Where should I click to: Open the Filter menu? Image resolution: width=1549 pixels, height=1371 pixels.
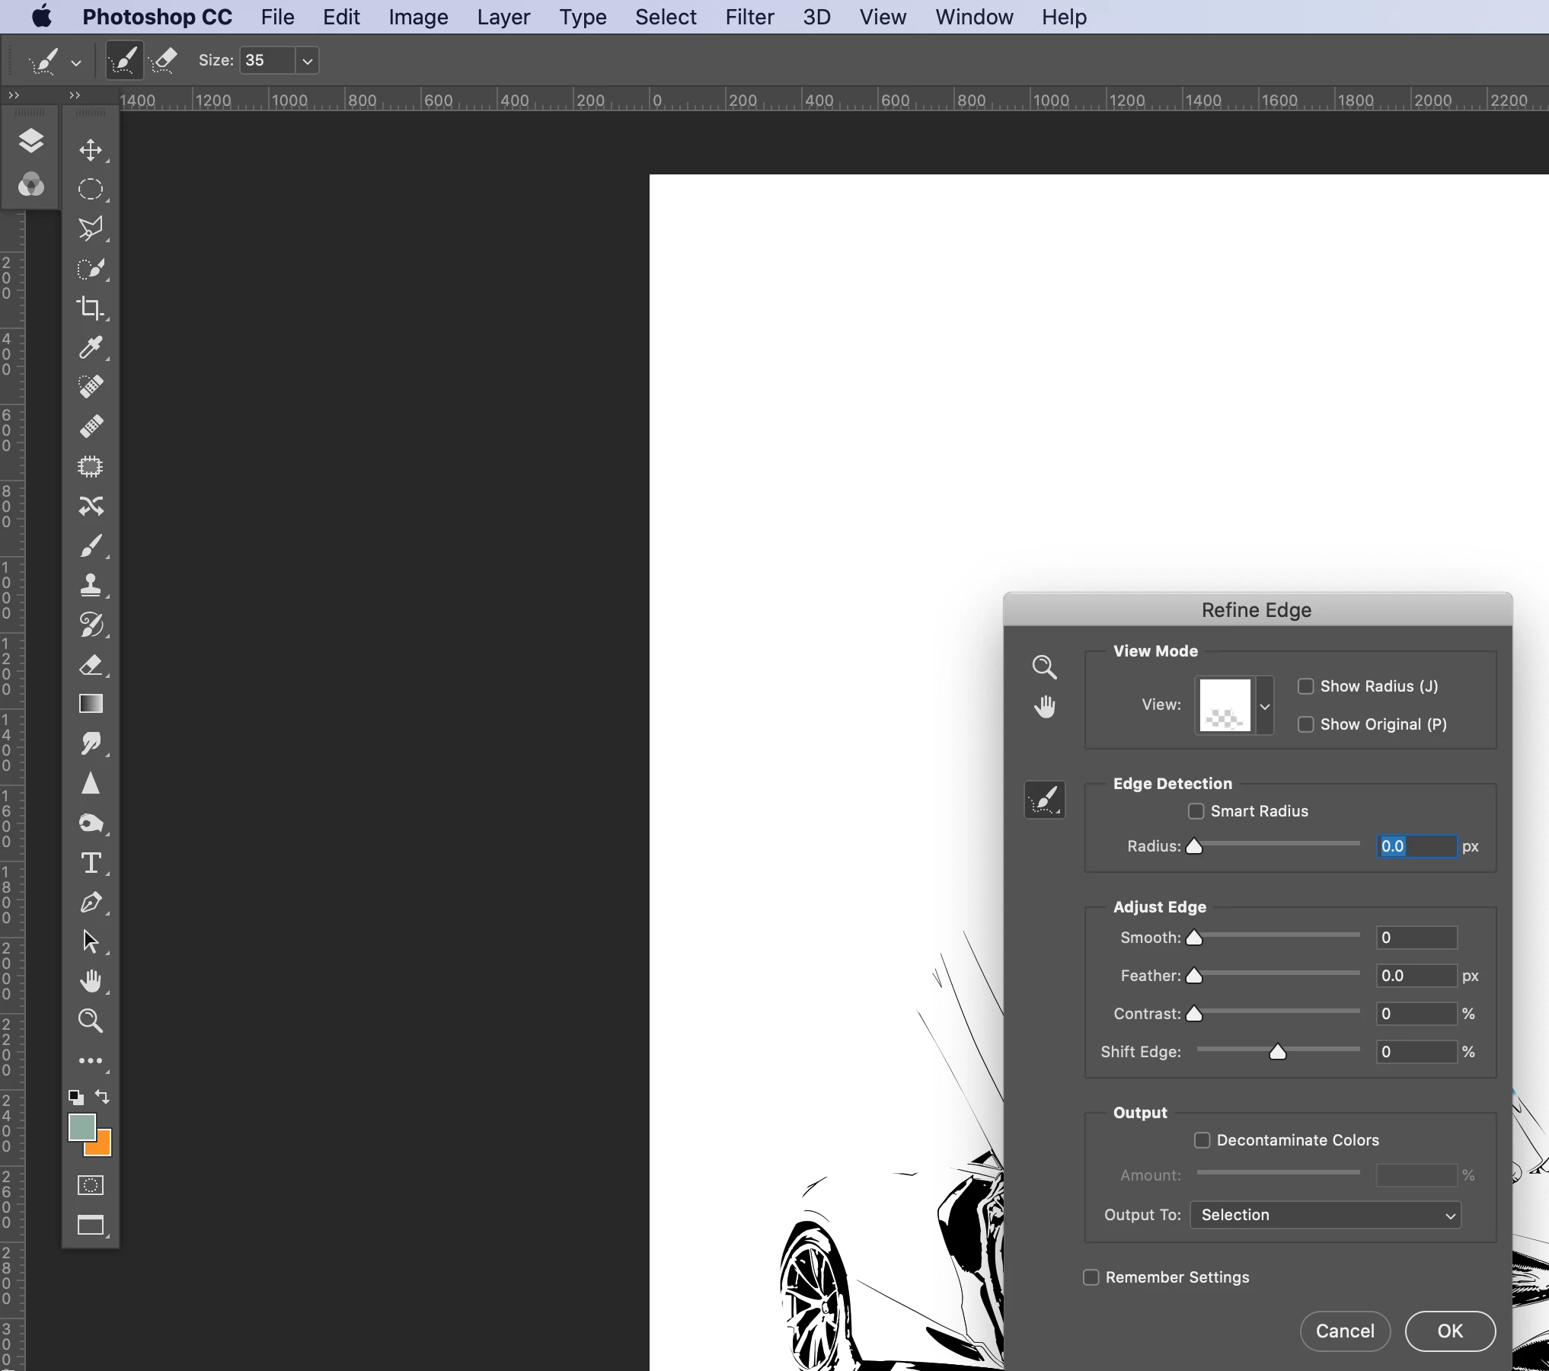pos(749,17)
